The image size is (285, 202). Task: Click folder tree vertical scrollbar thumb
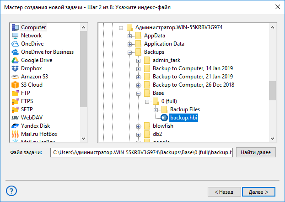tap(272, 91)
